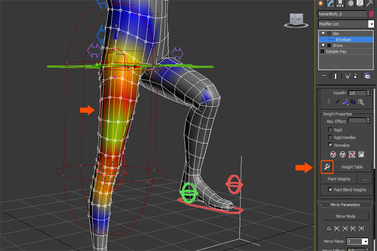The height and width of the screenshot is (251, 377).
Task: Click the Pin Stack icon
Action: 324,77
